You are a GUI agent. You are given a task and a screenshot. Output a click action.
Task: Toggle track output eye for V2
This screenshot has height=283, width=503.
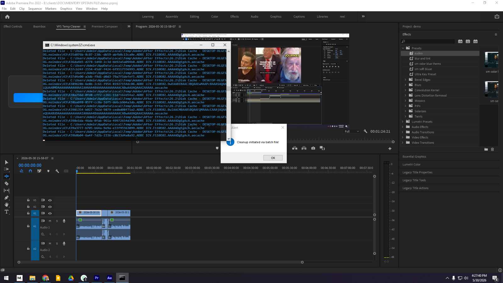(50, 207)
